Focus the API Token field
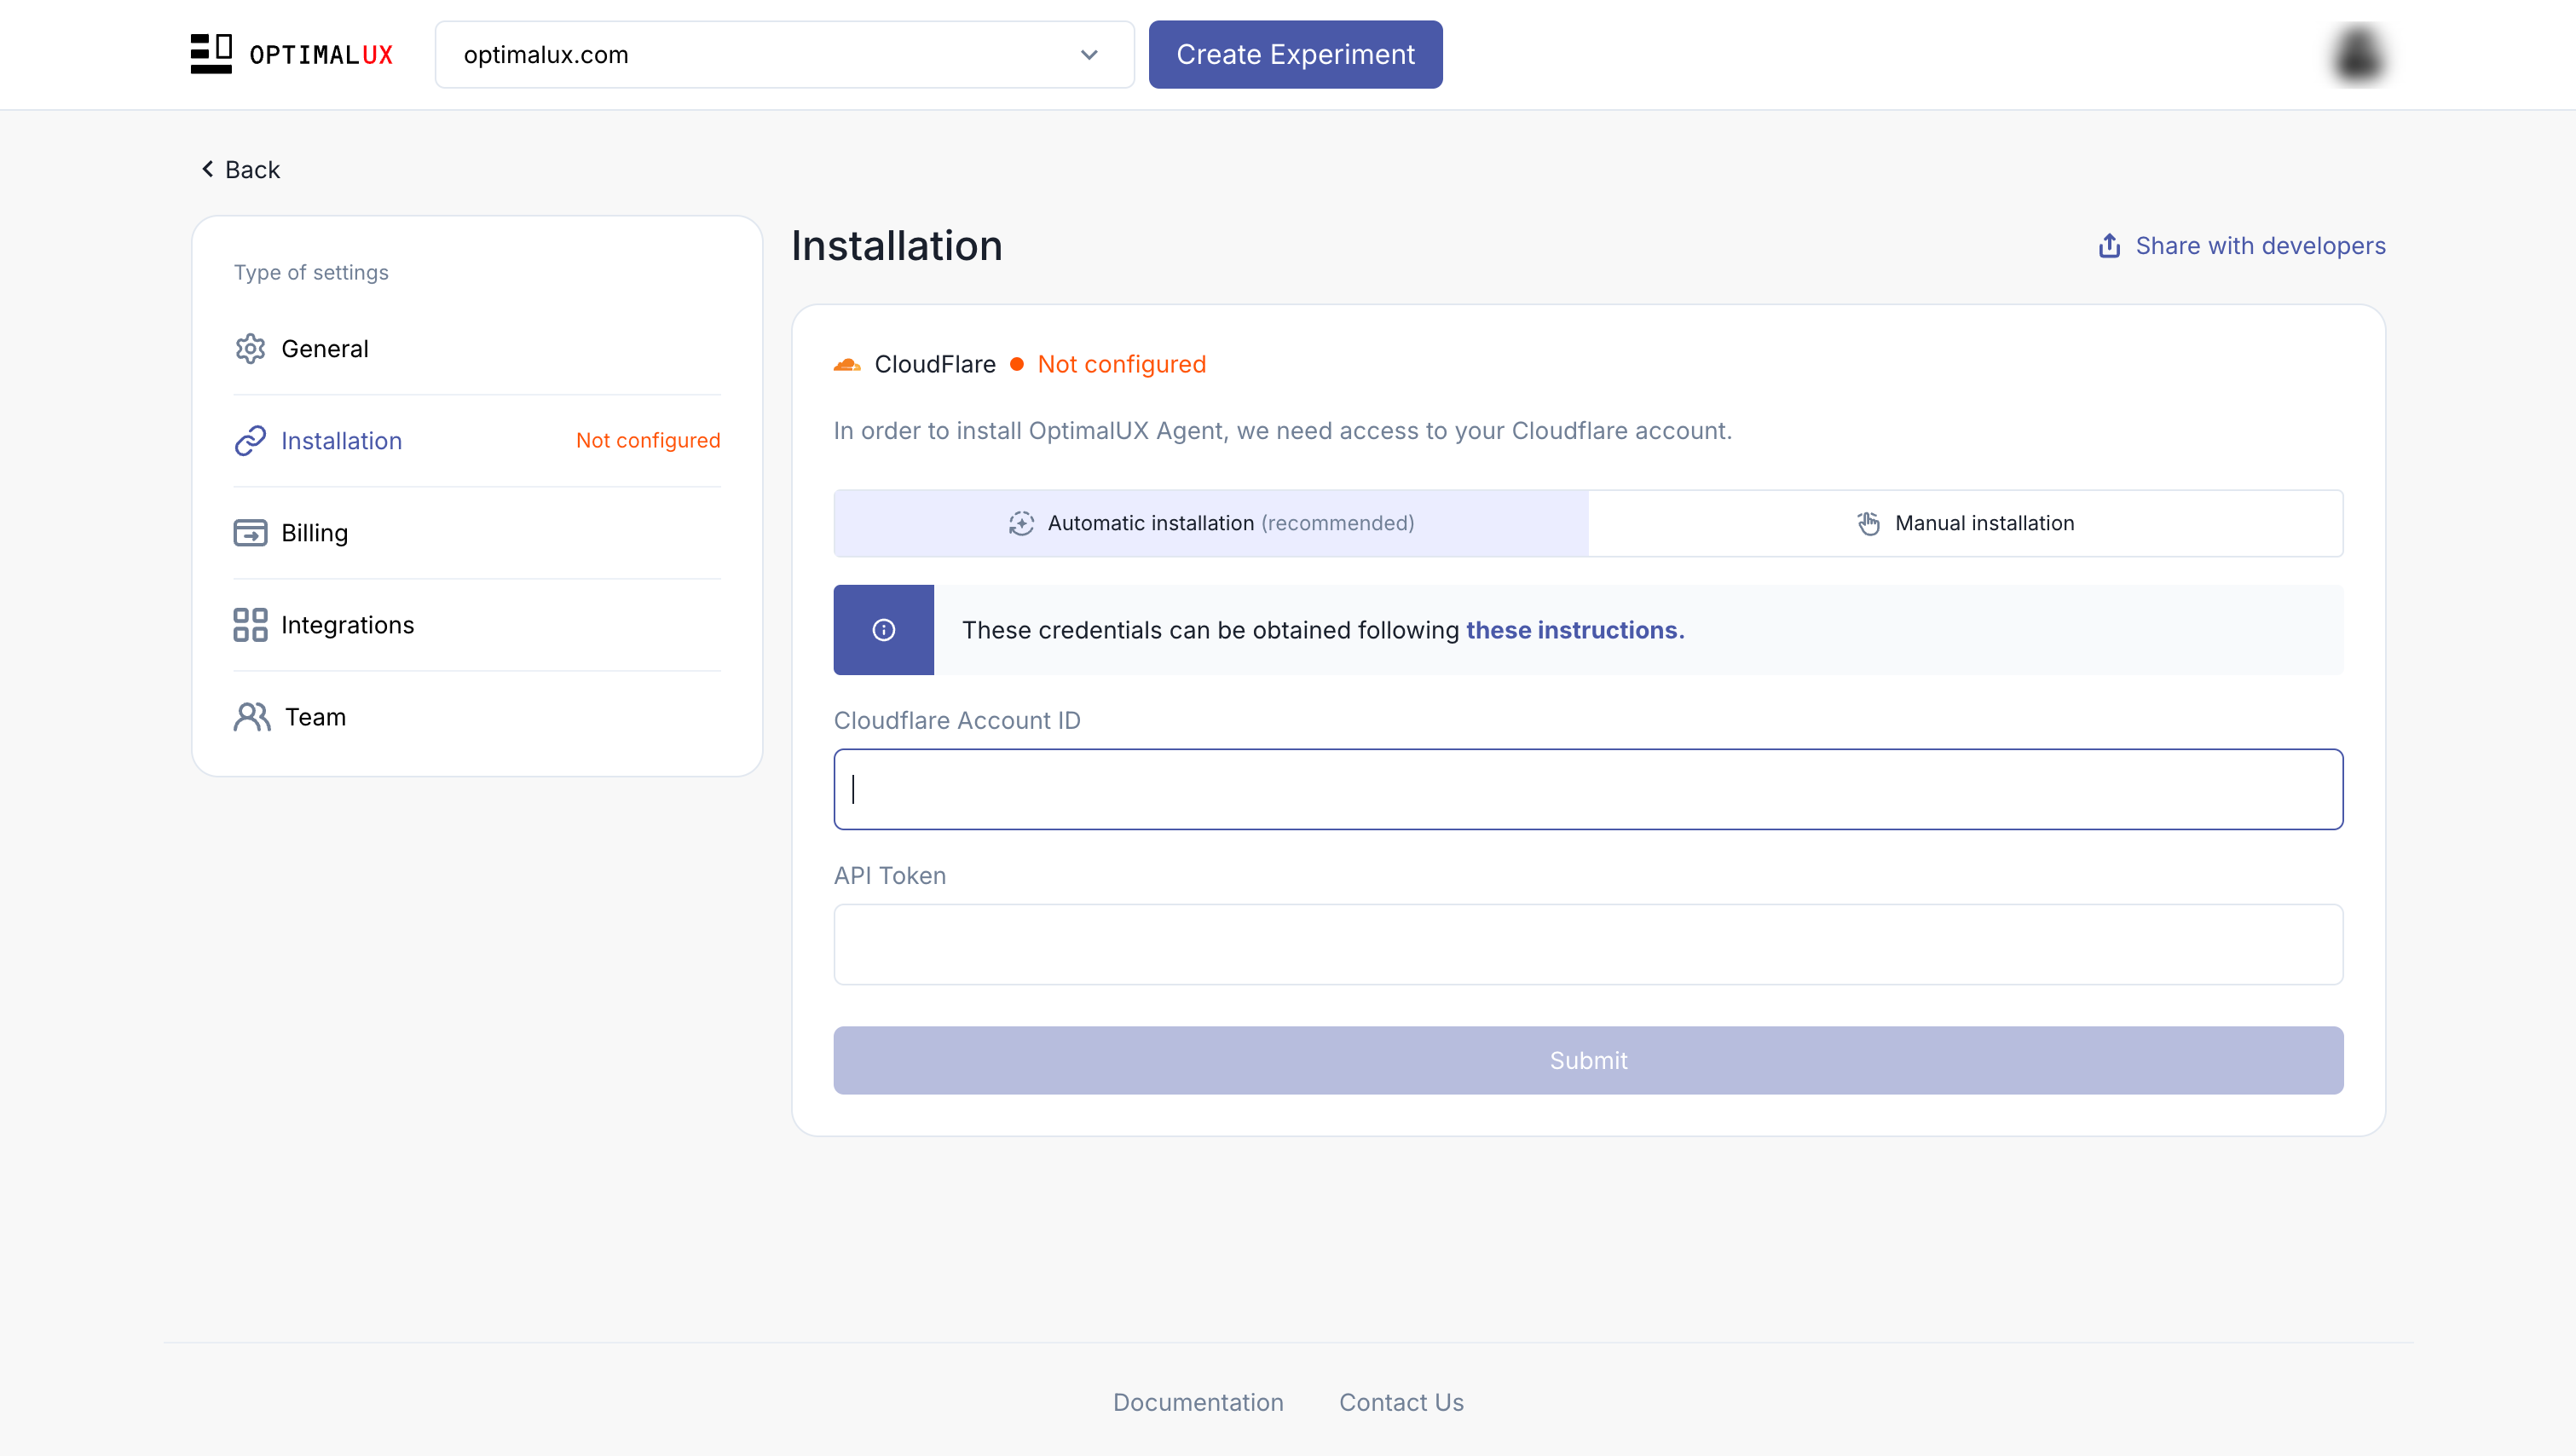This screenshot has height=1456, width=2576. (1588, 945)
